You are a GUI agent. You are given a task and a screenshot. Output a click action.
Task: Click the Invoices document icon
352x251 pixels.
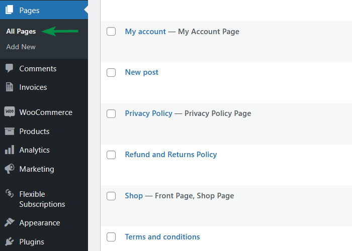[9, 87]
